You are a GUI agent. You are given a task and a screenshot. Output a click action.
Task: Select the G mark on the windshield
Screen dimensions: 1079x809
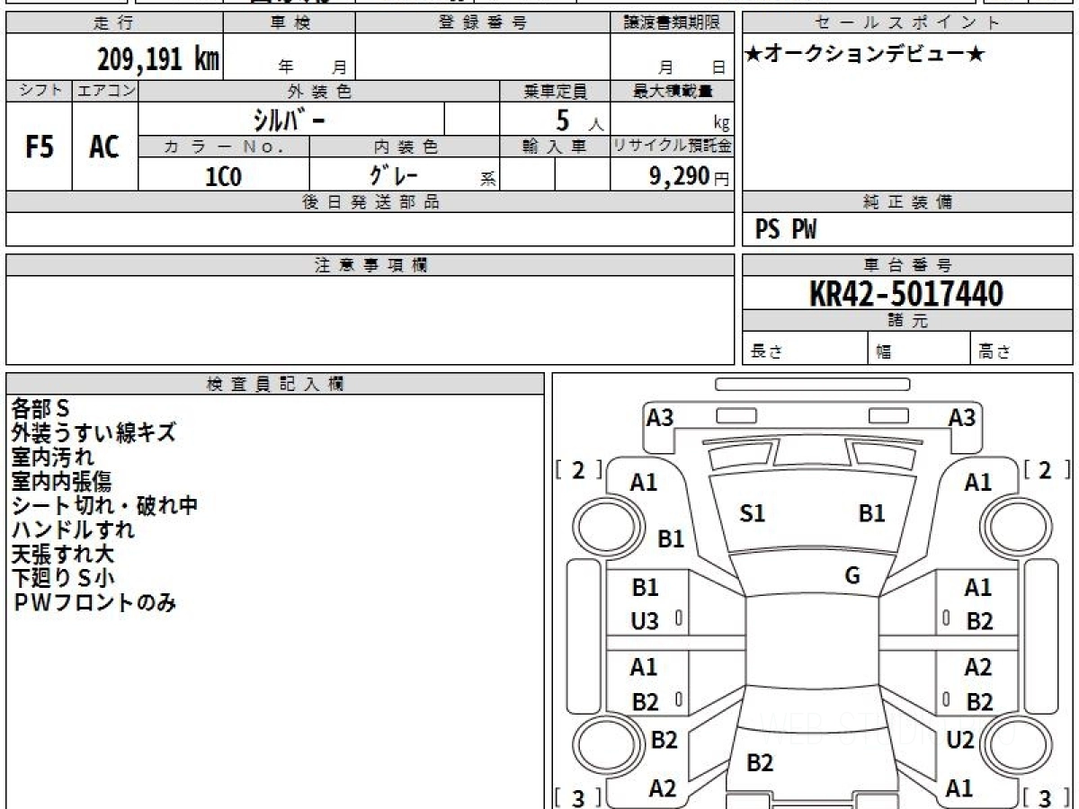(x=852, y=576)
